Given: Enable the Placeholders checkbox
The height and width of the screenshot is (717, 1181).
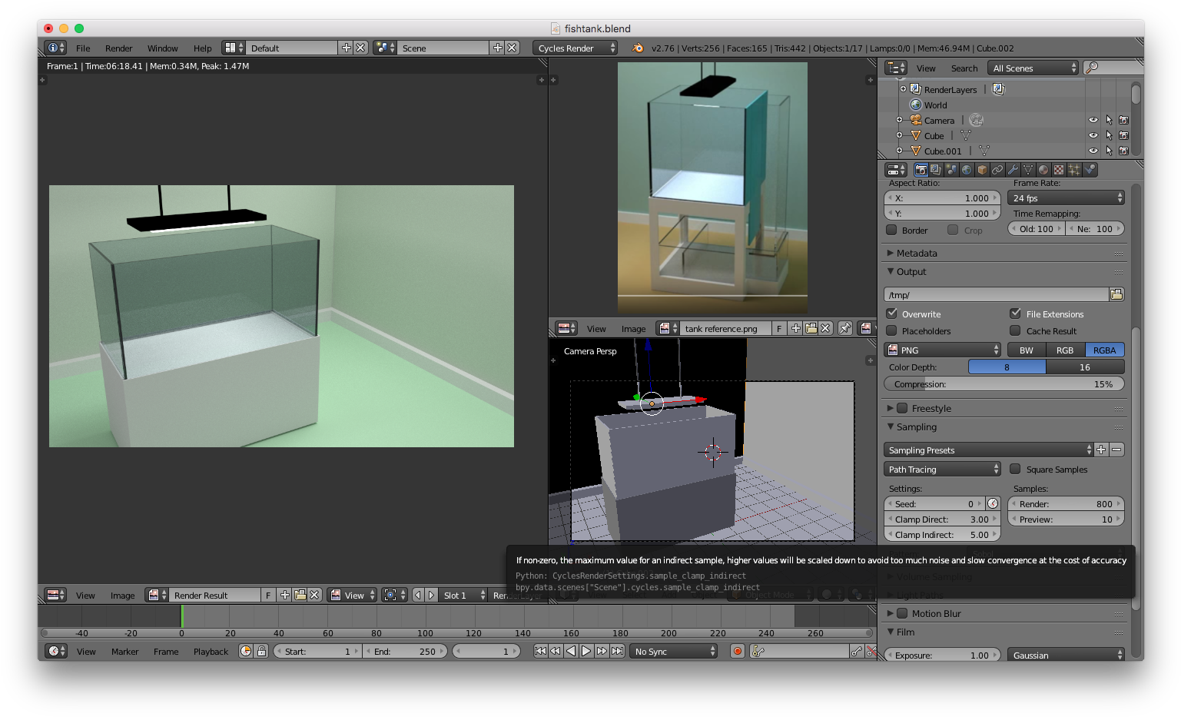Looking at the screenshot, I should click(892, 330).
